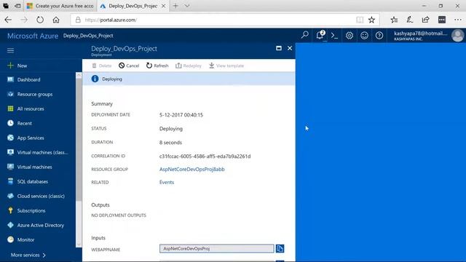Screen dimensions: 466x262
Task: Select All resources in sidebar
Action: coord(31,108)
